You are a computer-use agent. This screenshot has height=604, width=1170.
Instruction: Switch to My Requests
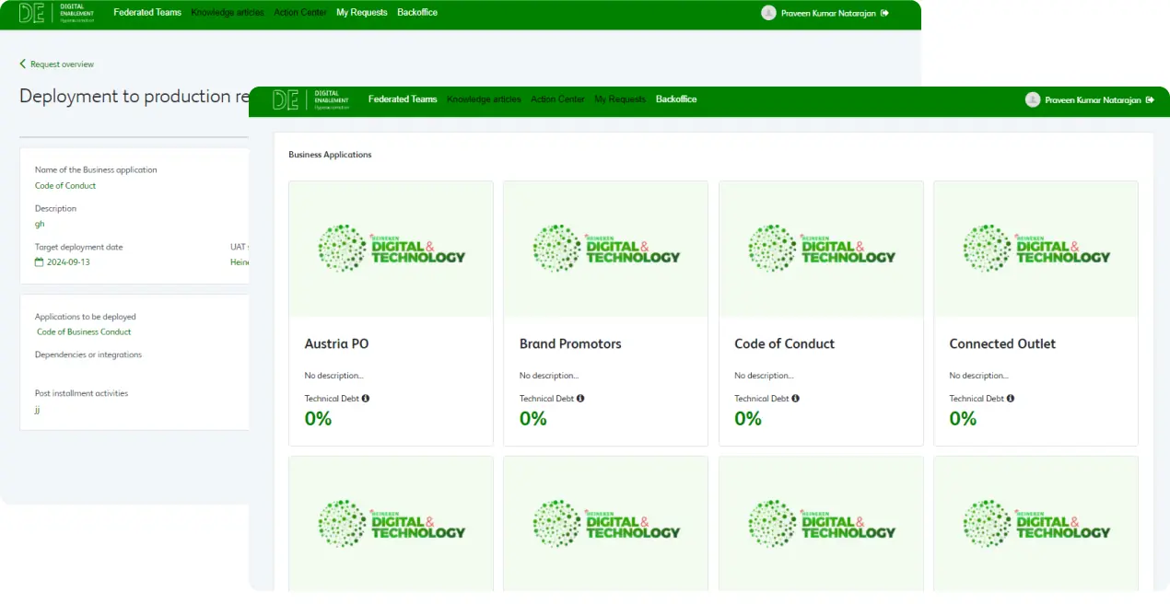(x=619, y=99)
